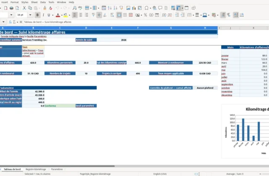The width and height of the screenshot is (269, 176).
Task: Activate the Clone Formatting paintbrush
Action: click(45, 8)
